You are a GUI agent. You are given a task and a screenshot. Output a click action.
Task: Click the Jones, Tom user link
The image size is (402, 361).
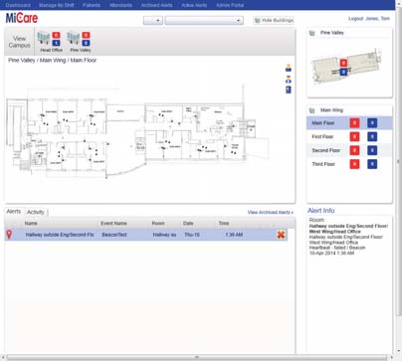click(x=377, y=19)
